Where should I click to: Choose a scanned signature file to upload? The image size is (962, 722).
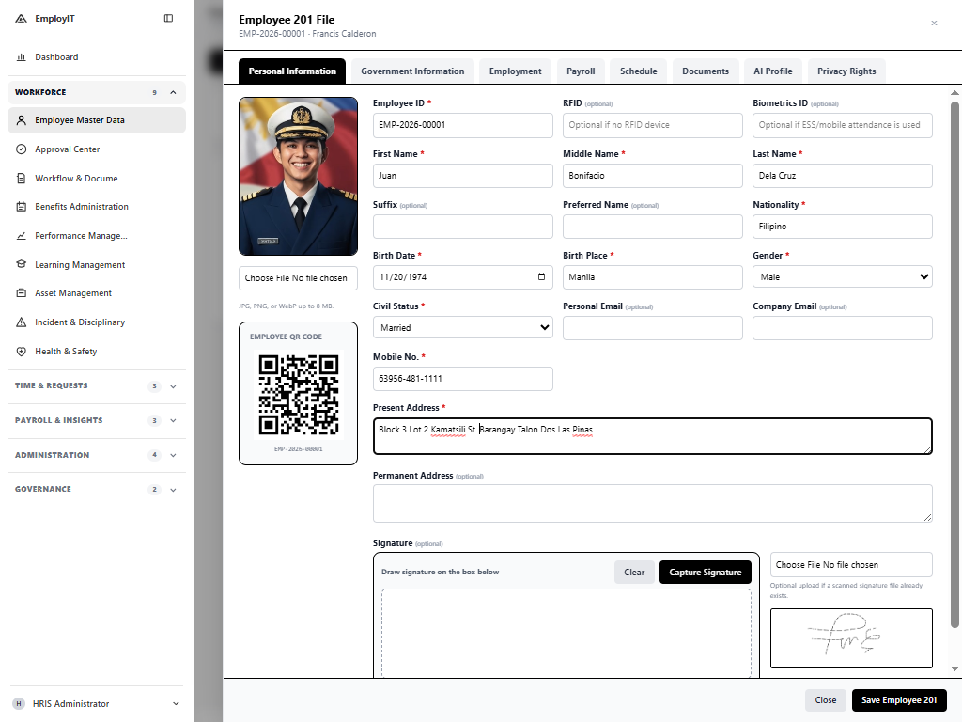851,565
